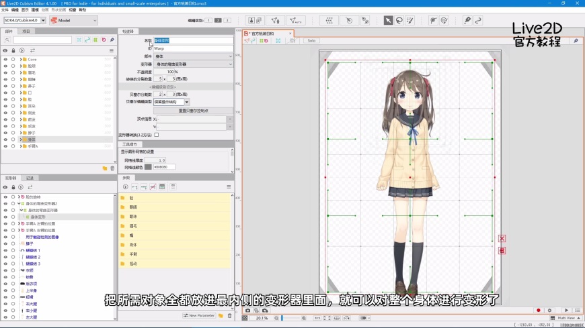Open the SDK4.0/Cubism4.0 version dropdown
Image resolution: width=585 pixels, height=328 pixels.
pos(43,21)
